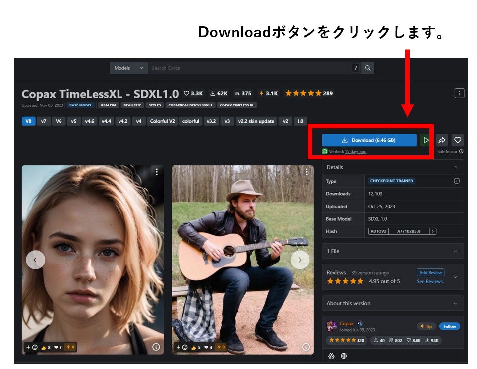Click the Download (6.46 GB) button
477x369 pixels.
click(x=369, y=140)
